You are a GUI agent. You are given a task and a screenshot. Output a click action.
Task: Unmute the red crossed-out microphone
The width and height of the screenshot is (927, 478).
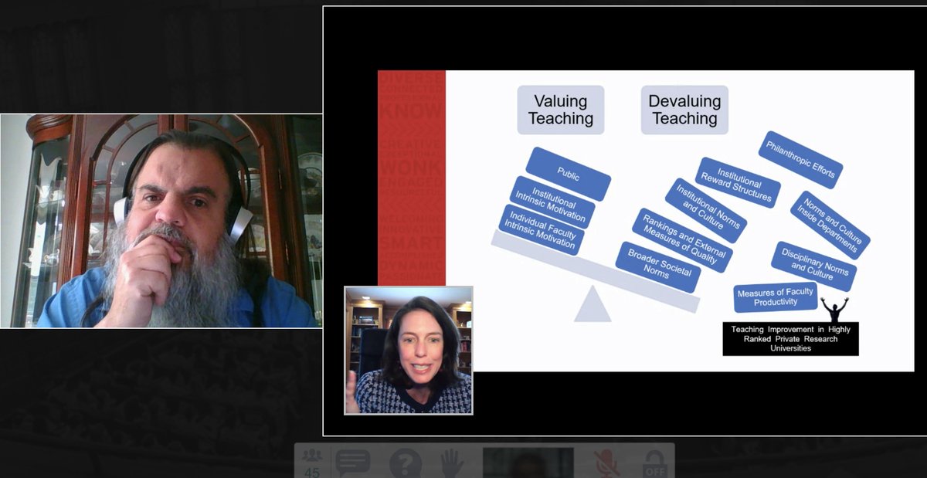pos(606,463)
